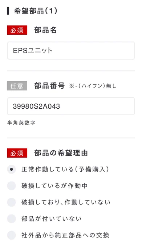Select the 正常作動している(予備購入) radio button
This screenshot has height=248, width=142.
point(12,169)
